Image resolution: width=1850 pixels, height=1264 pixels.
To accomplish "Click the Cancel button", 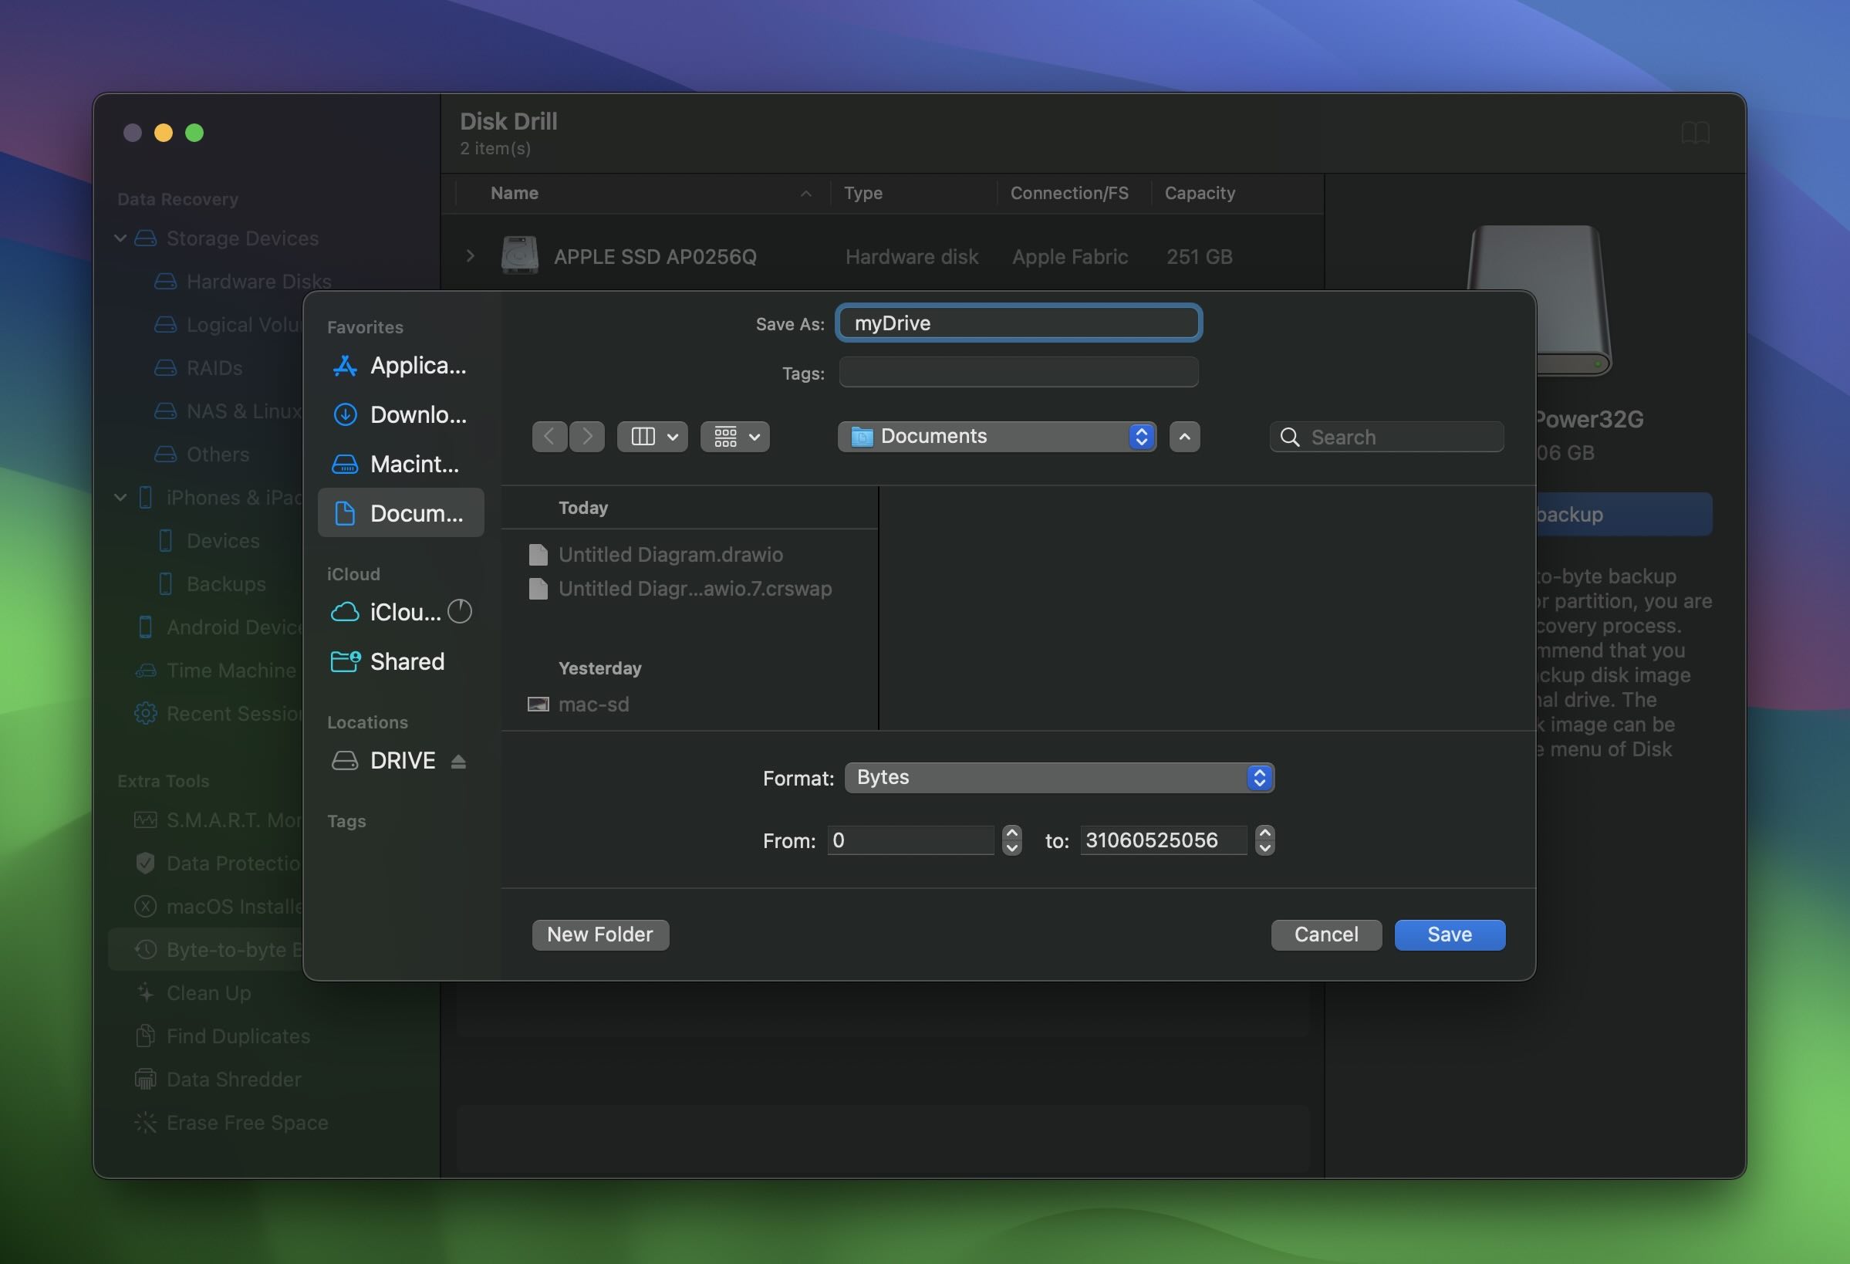I will [x=1326, y=934].
